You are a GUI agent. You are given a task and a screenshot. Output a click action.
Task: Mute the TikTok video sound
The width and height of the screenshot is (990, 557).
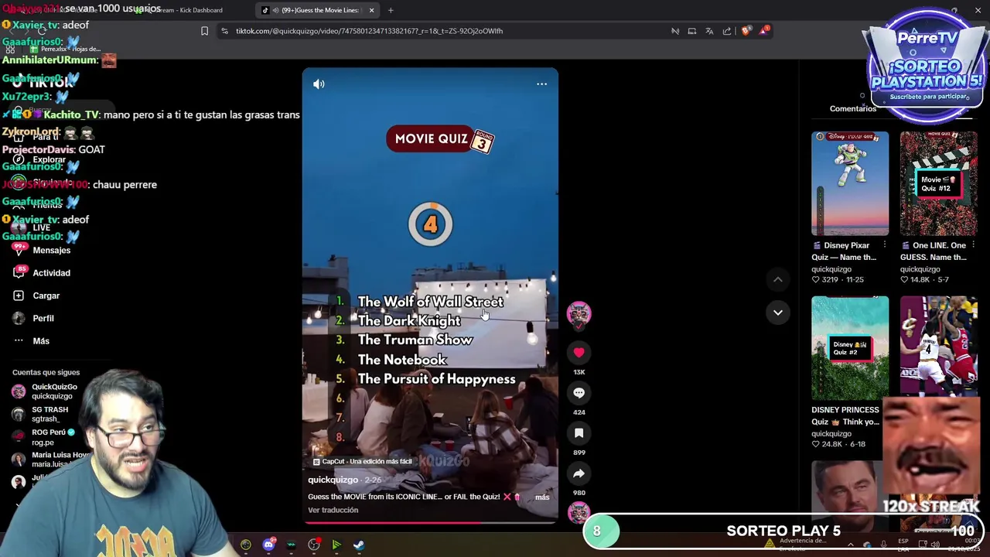(x=319, y=84)
